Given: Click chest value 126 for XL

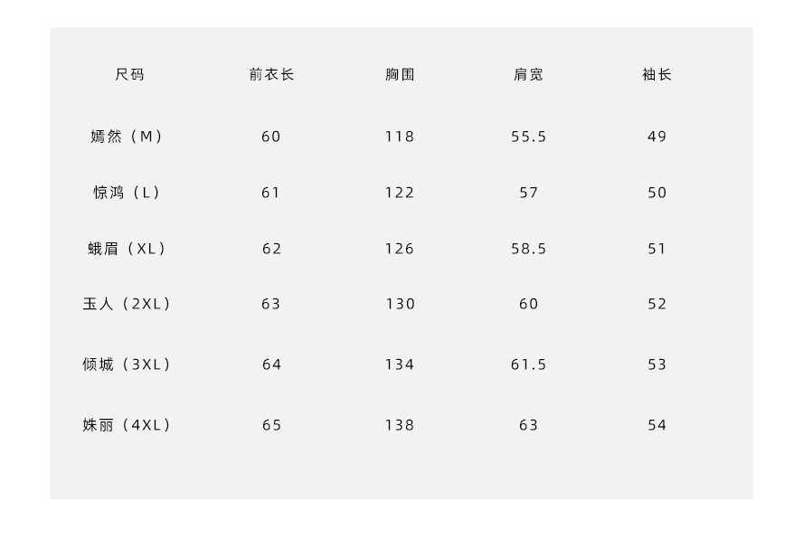Looking at the screenshot, I should [x=400, y=249].
